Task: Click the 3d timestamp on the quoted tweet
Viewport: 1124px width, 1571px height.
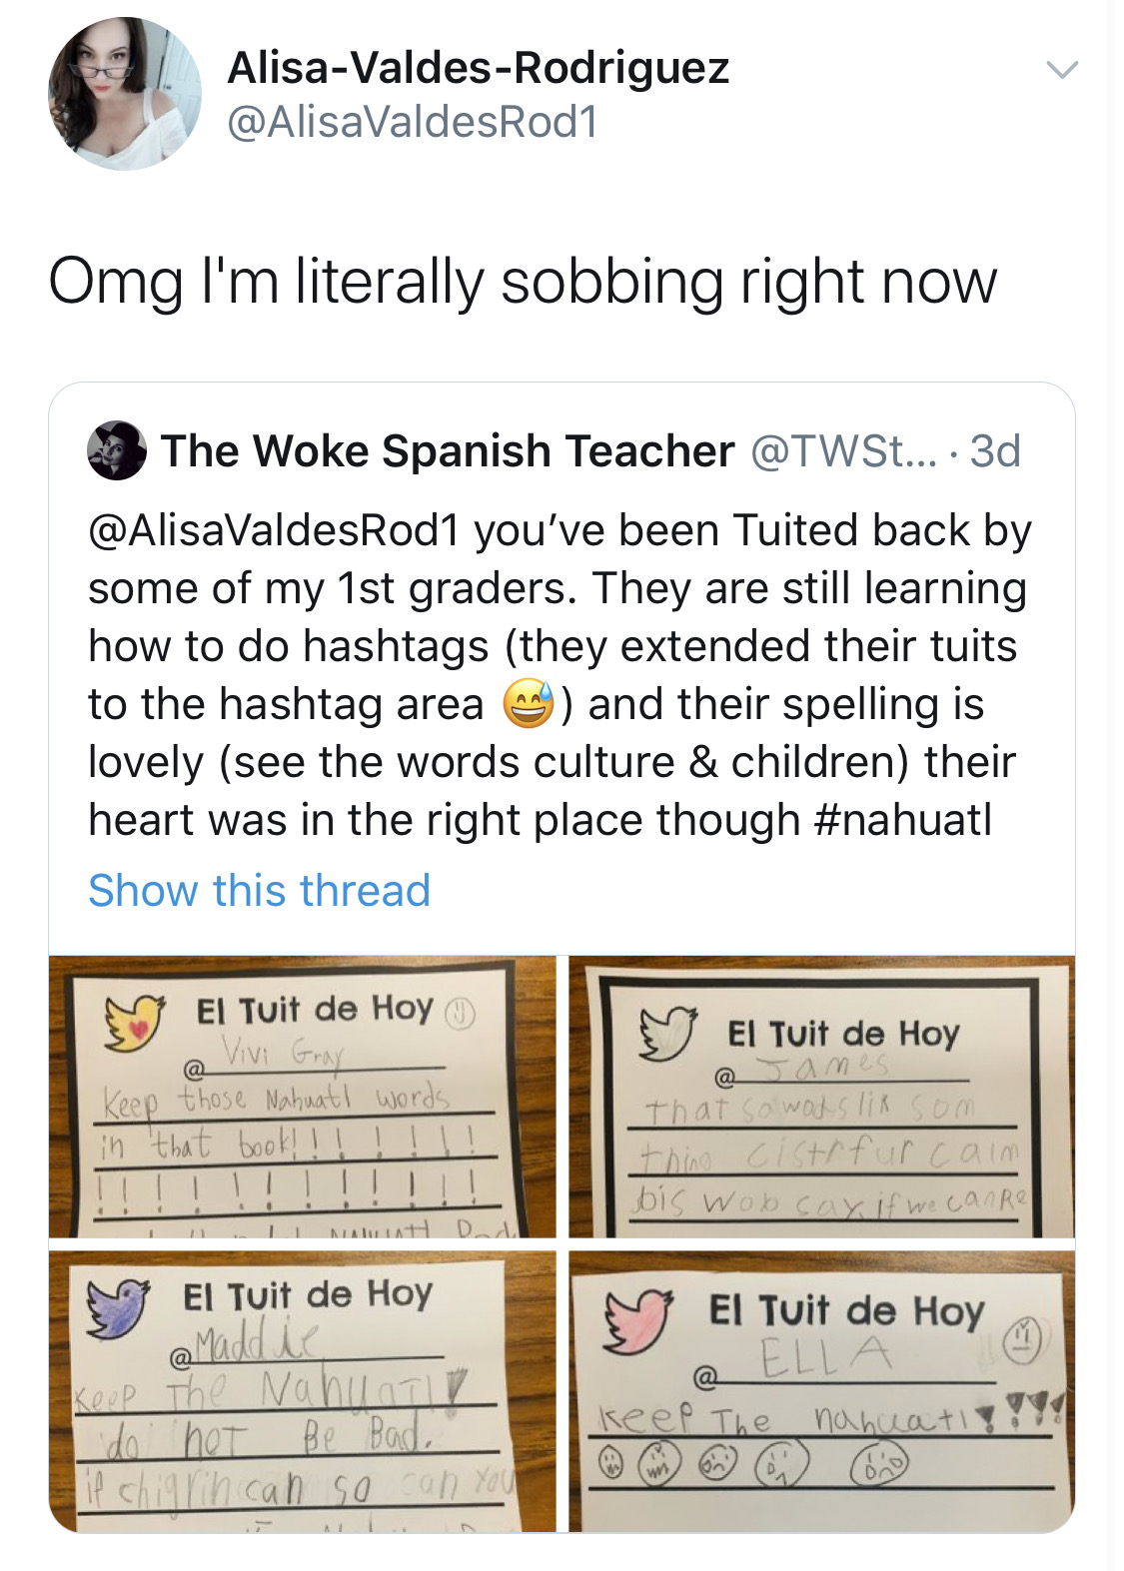Action: (x=995, y=451)
